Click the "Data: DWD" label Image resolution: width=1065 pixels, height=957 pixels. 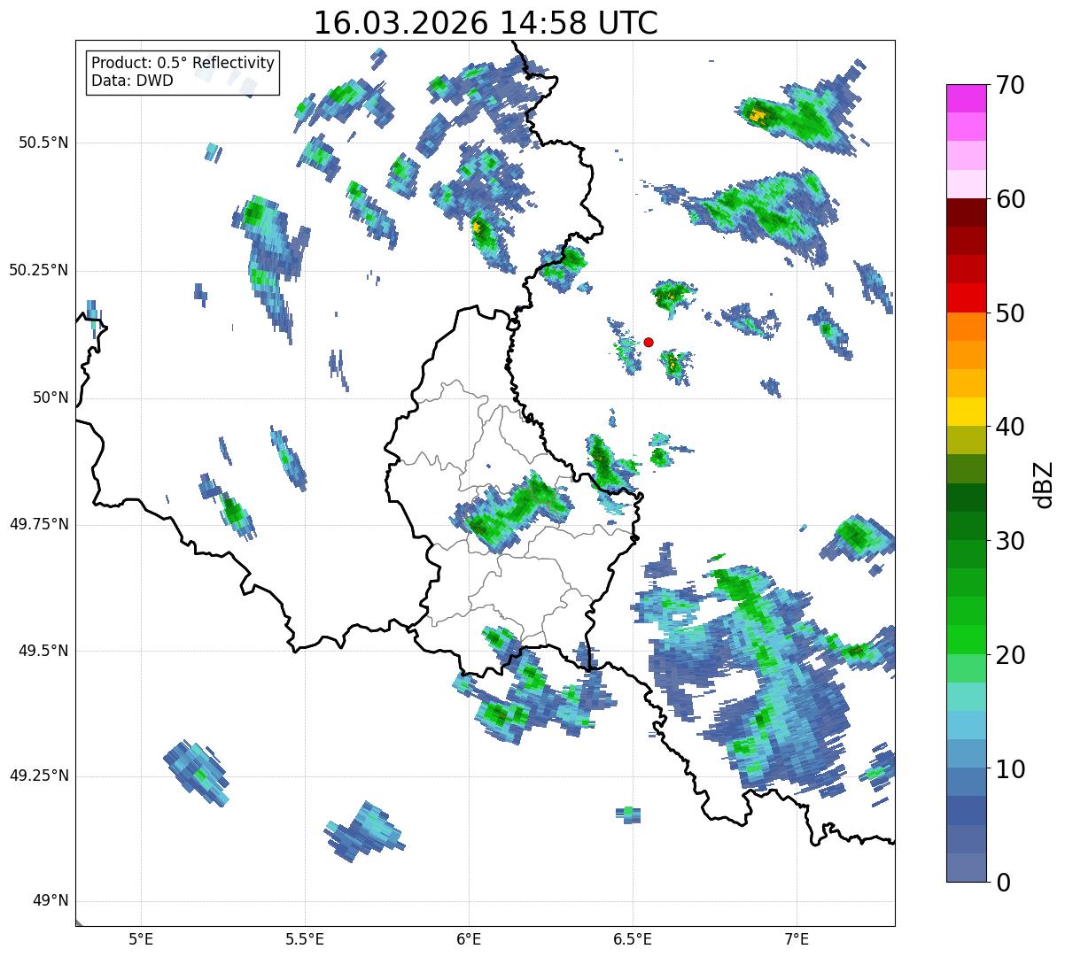pos(132,81)
